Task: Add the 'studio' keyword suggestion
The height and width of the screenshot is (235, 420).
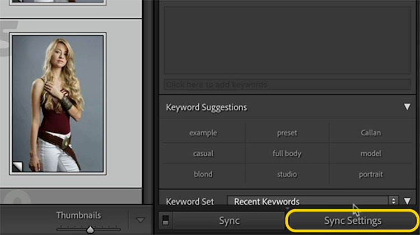Action: pos(287,174)
